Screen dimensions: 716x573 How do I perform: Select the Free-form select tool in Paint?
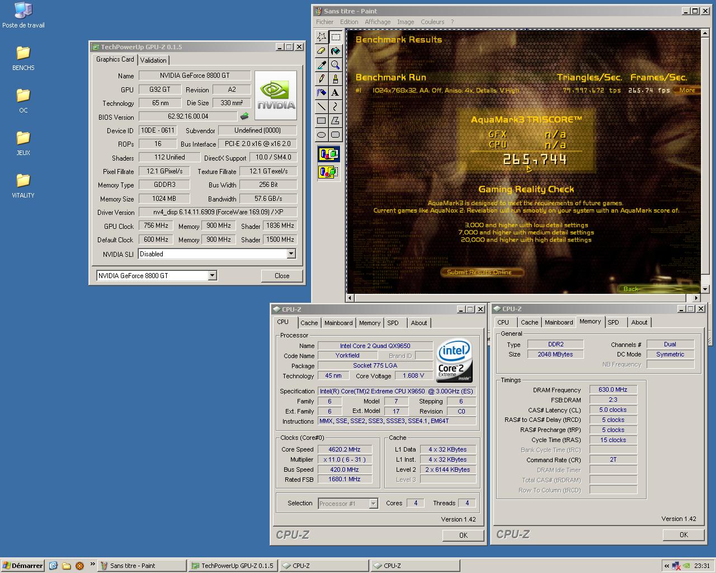(322, 37)
